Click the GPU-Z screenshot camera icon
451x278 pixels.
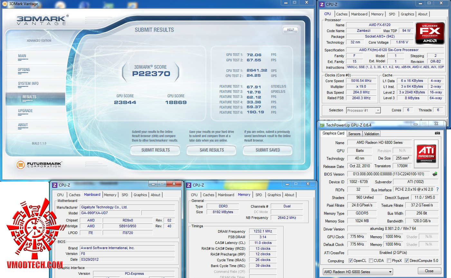tap(437, 133)
